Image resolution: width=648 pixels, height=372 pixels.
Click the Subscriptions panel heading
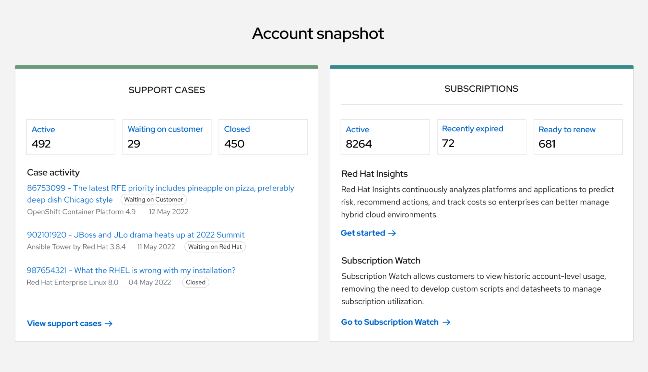pos(481,89)
